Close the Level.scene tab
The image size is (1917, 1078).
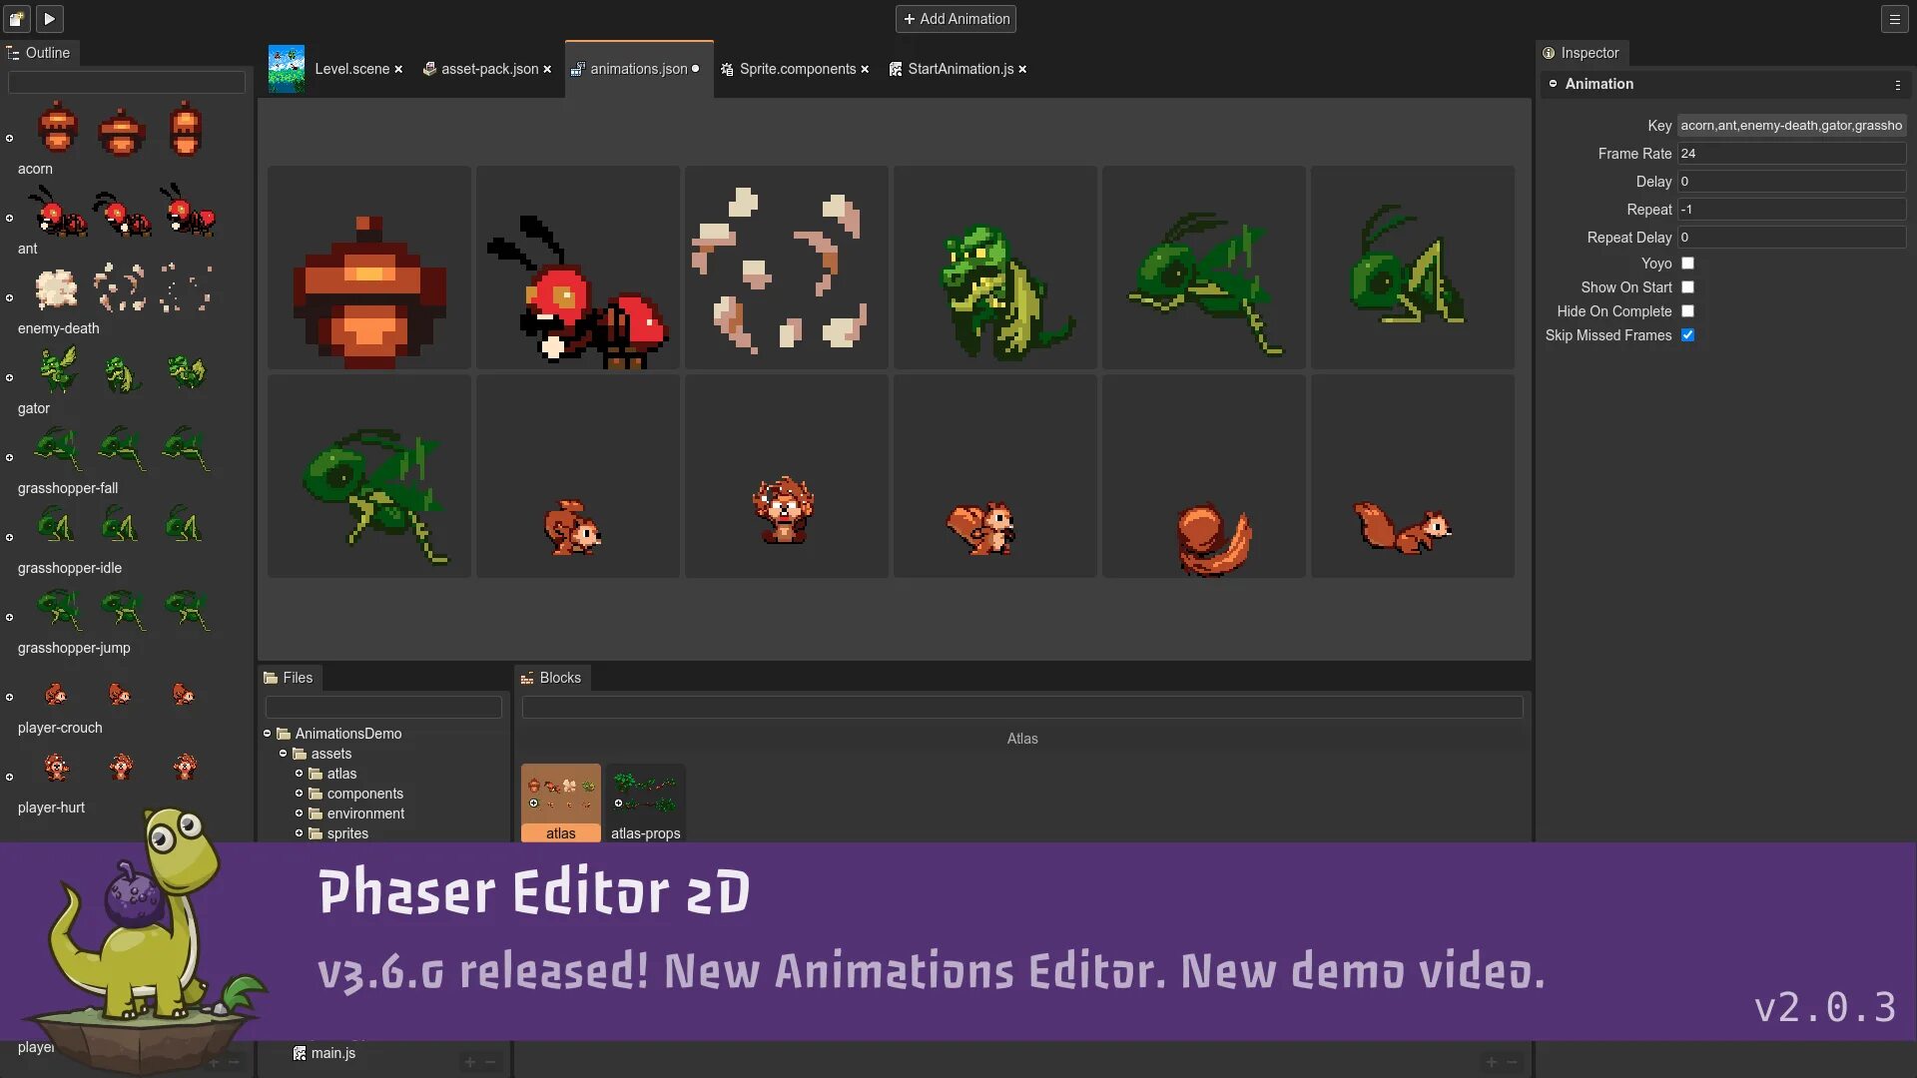point(398,69)
